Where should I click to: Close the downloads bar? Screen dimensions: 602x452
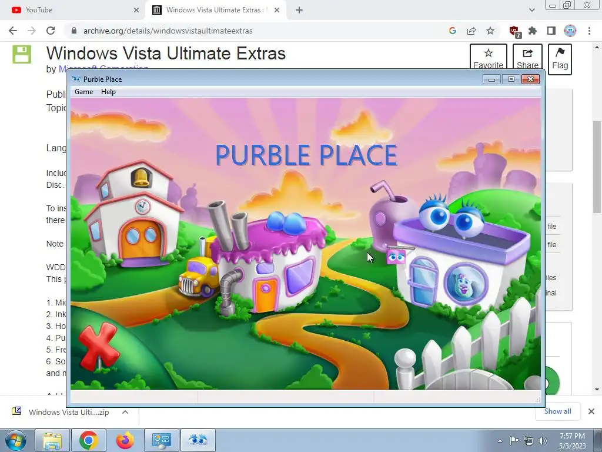(591, 411)
